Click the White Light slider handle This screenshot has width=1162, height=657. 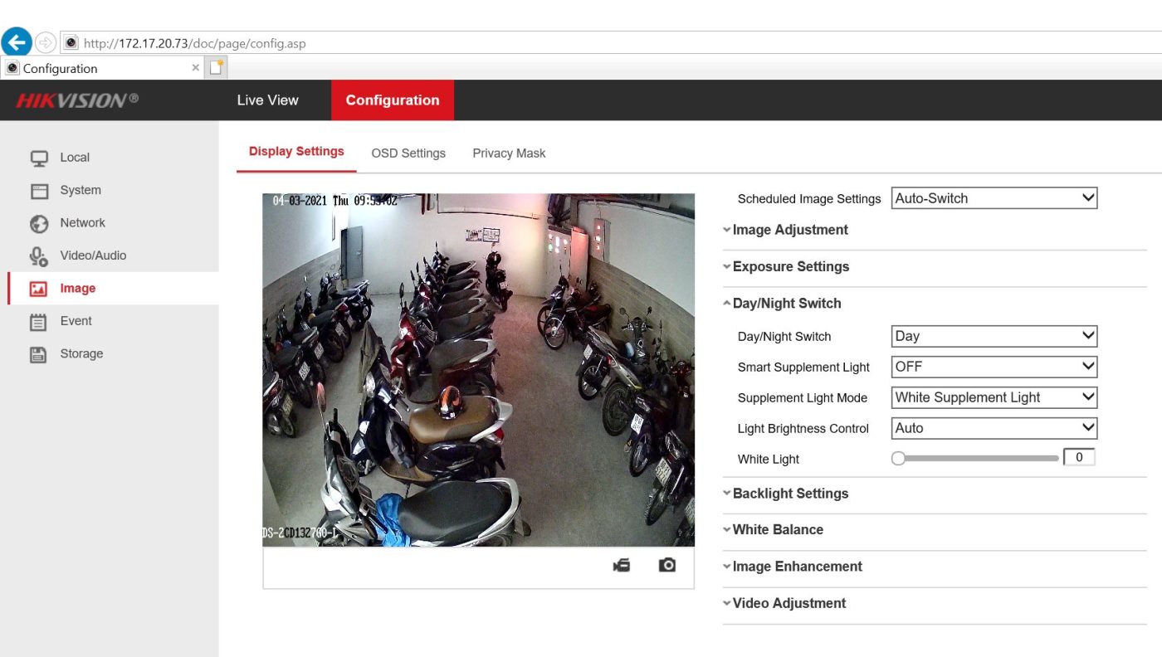pos(898,459)
